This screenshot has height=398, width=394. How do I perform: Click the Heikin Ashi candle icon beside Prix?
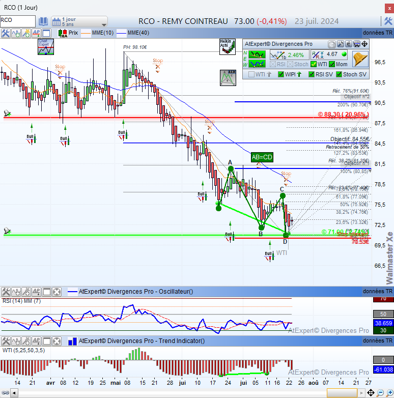pos(63,33)
